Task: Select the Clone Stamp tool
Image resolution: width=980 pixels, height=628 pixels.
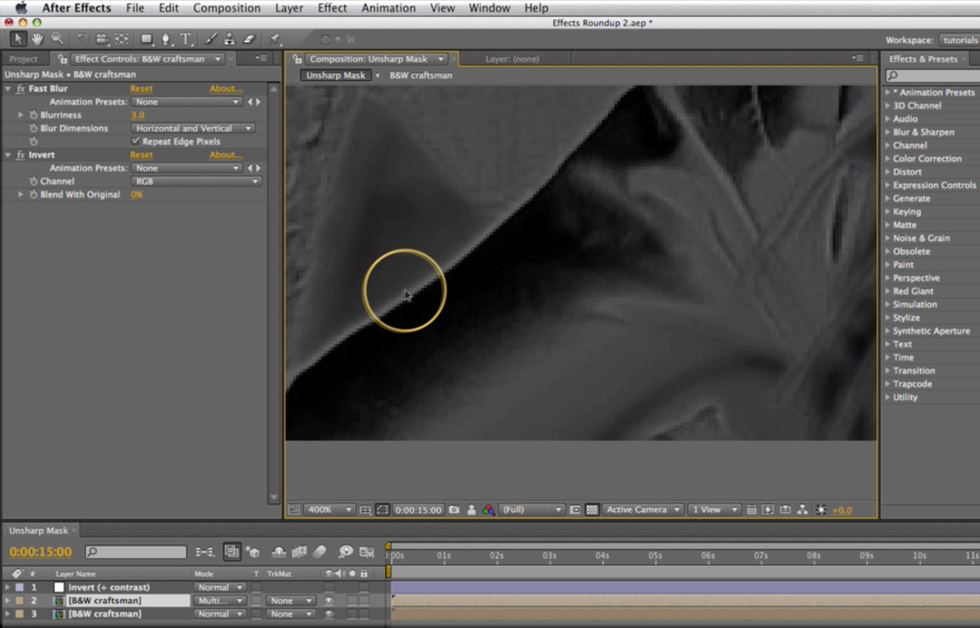Action: tap(229, 39)
